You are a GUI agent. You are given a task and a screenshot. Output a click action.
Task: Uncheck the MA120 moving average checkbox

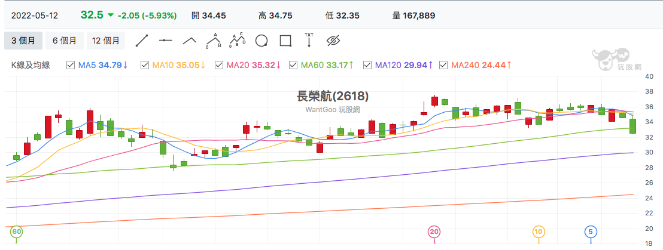pyautogui.click(x=367, y=66)
